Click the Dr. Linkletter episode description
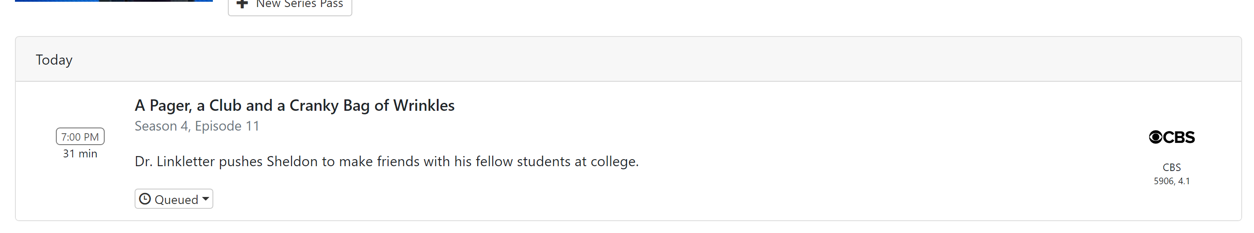1254x233 pixels. [387, 161]
